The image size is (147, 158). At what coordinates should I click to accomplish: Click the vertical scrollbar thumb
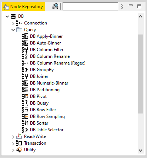tap(140, 74)
